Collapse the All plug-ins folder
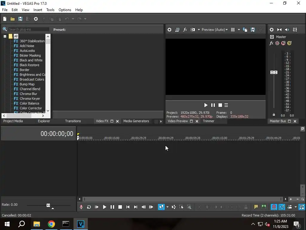306x230 pixels. point(5,36)
